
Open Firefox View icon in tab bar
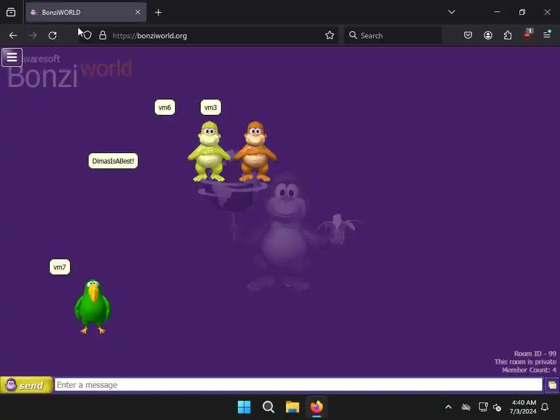click(x=11, y=12)
